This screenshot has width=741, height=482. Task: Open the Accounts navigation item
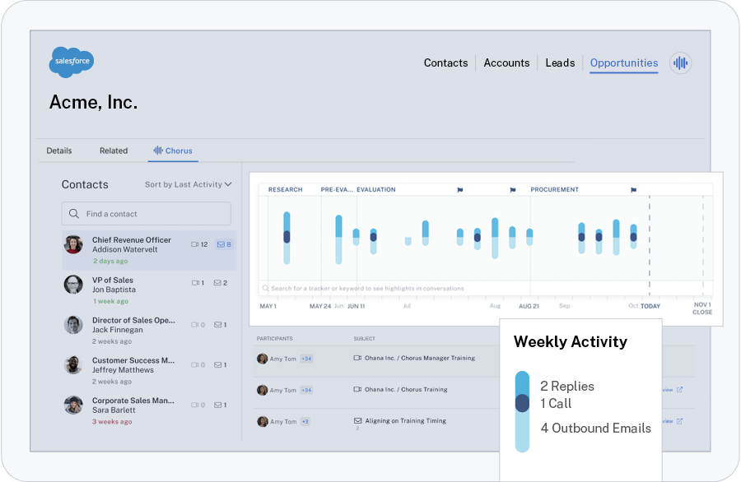pyautogui.click(x=506, y=63)
